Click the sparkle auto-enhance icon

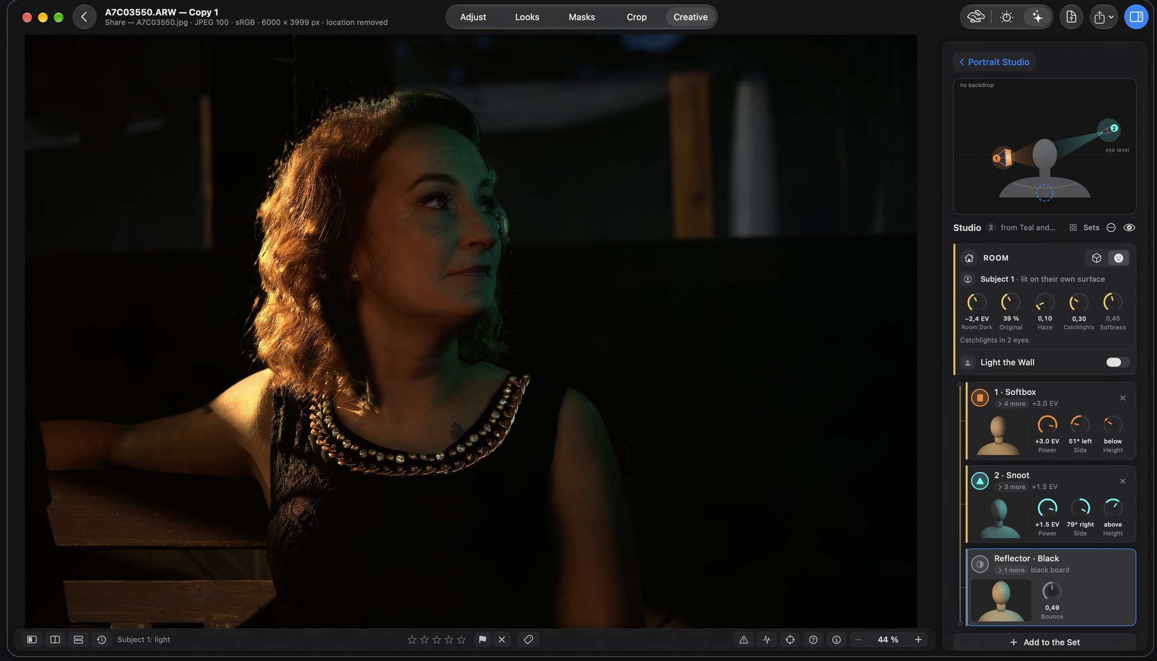pyautogui.click(x=1037, y=17)
